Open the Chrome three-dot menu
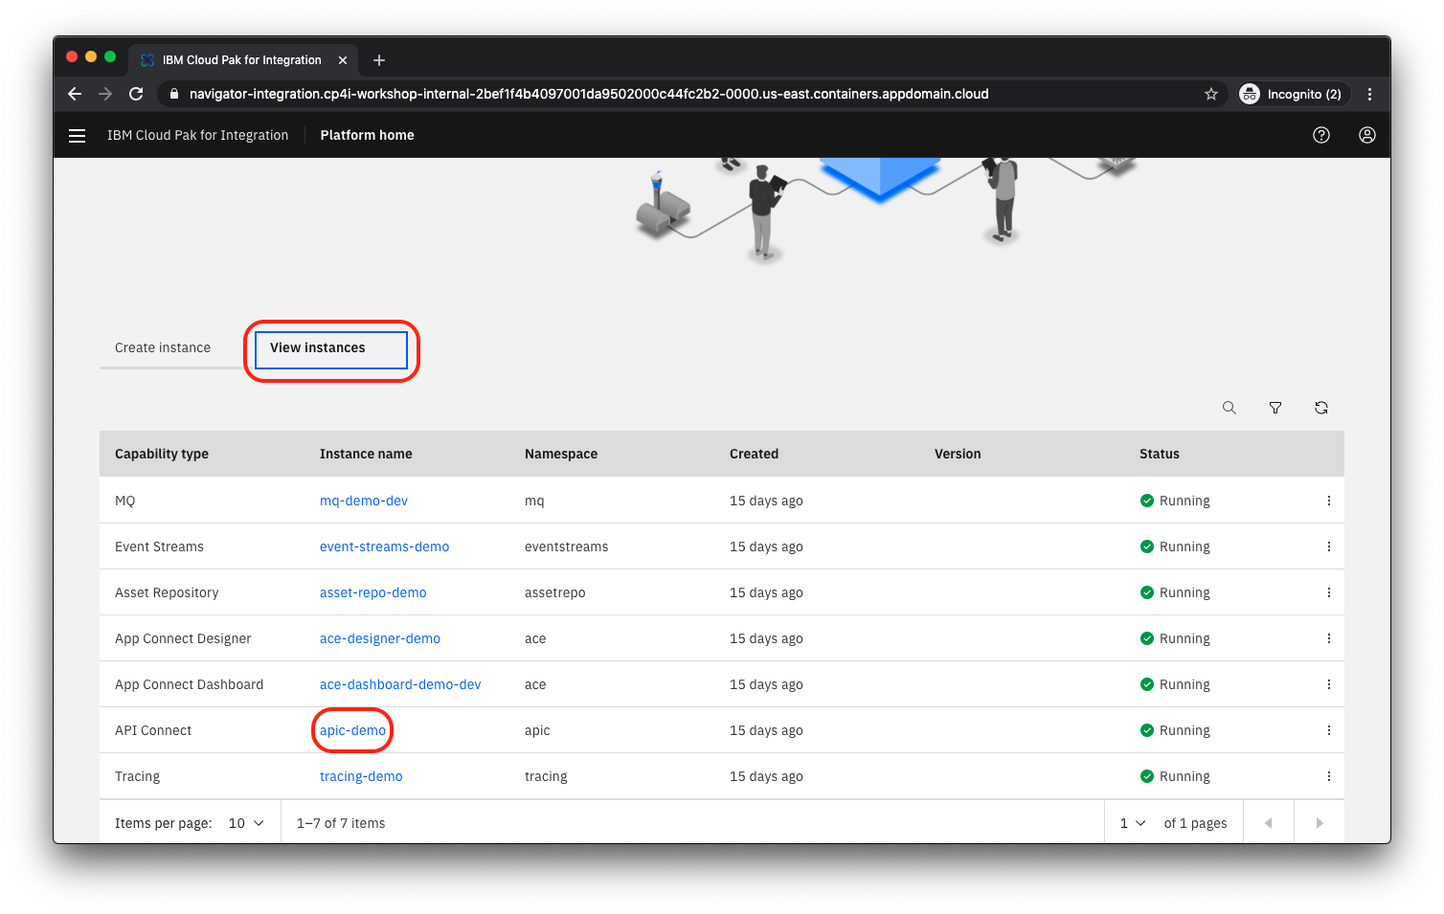This screenshot has width=1444, height=914. (1370, 94)
